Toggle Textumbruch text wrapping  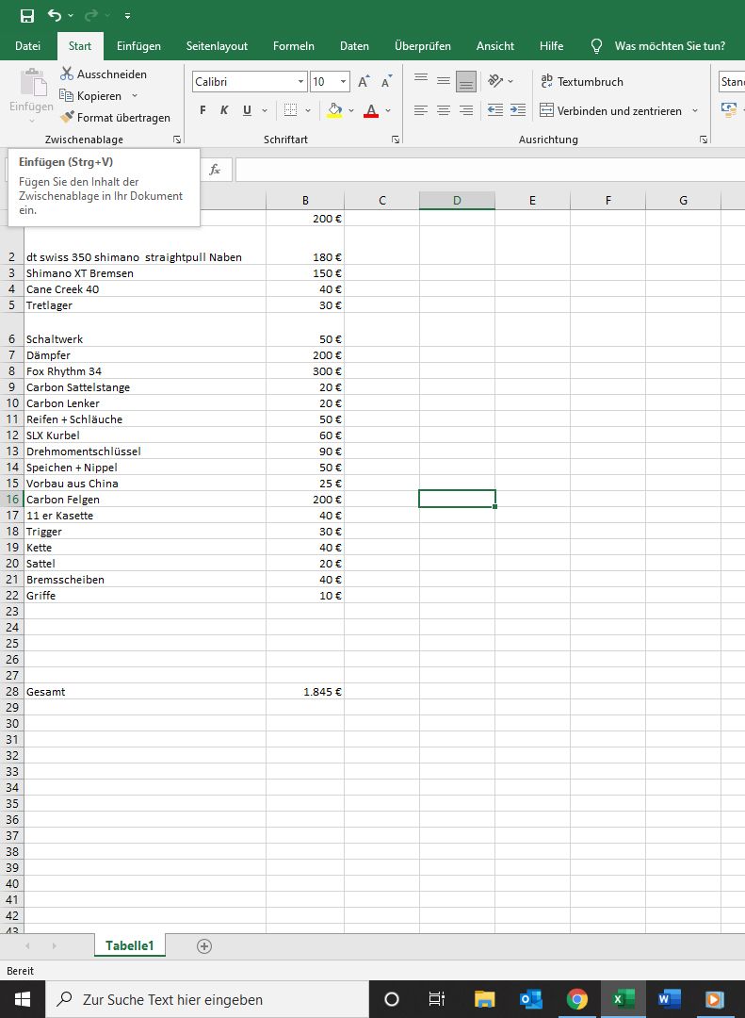point(581,82)
